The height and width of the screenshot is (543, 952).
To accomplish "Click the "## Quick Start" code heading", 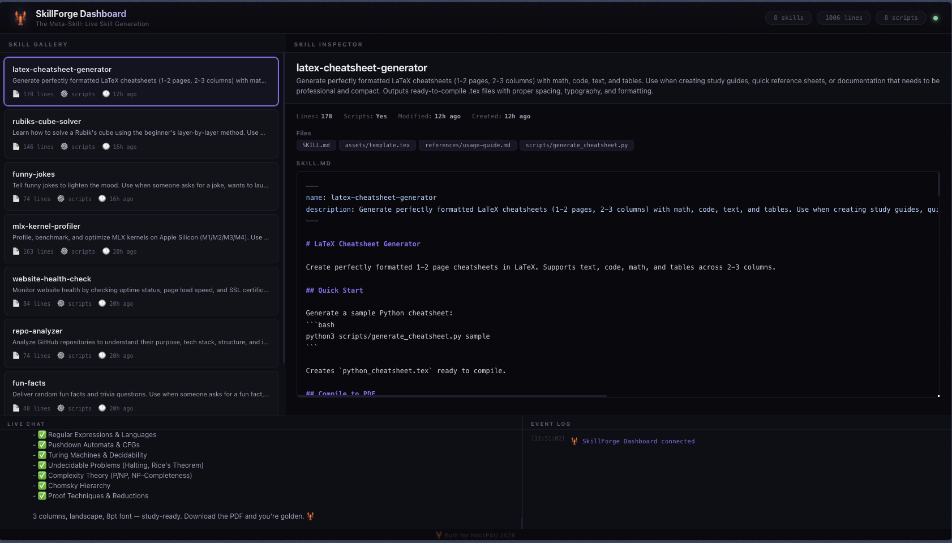I will point(335,290).
